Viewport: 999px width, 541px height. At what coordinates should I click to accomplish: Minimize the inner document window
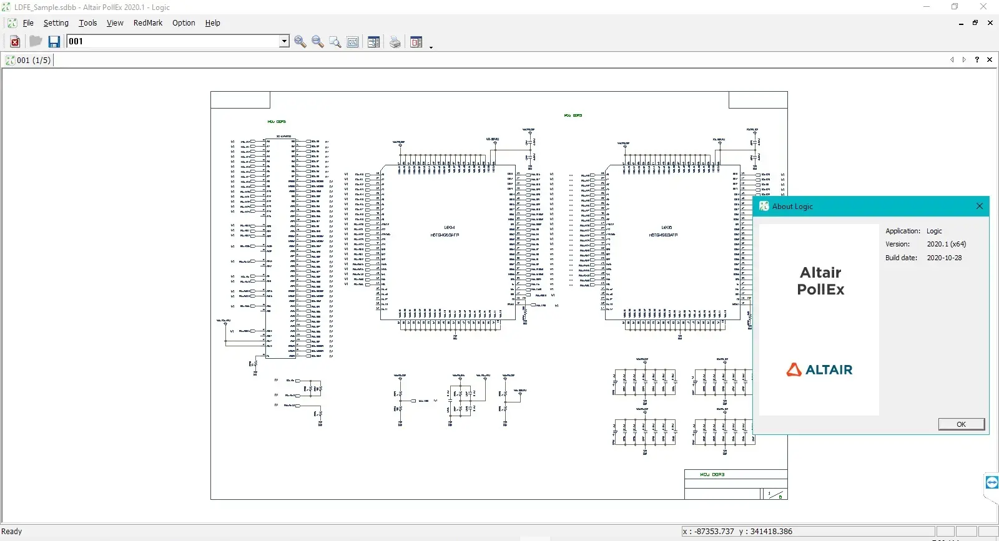(961, 23)
